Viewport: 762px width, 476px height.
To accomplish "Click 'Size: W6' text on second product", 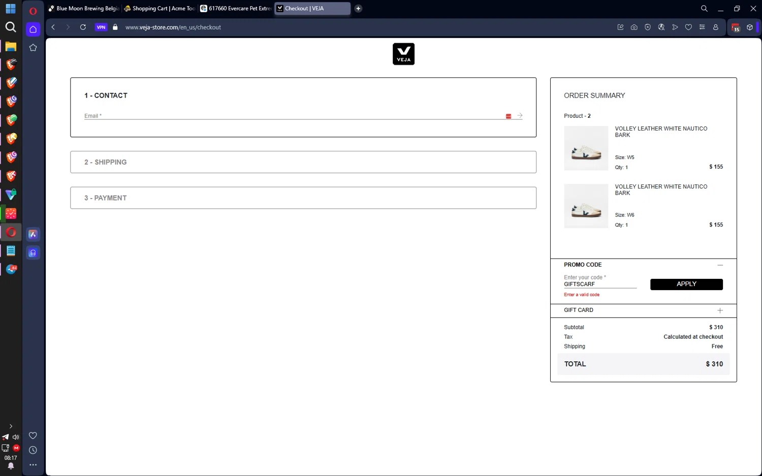I will pyautogui.click(x=624, y=215).
